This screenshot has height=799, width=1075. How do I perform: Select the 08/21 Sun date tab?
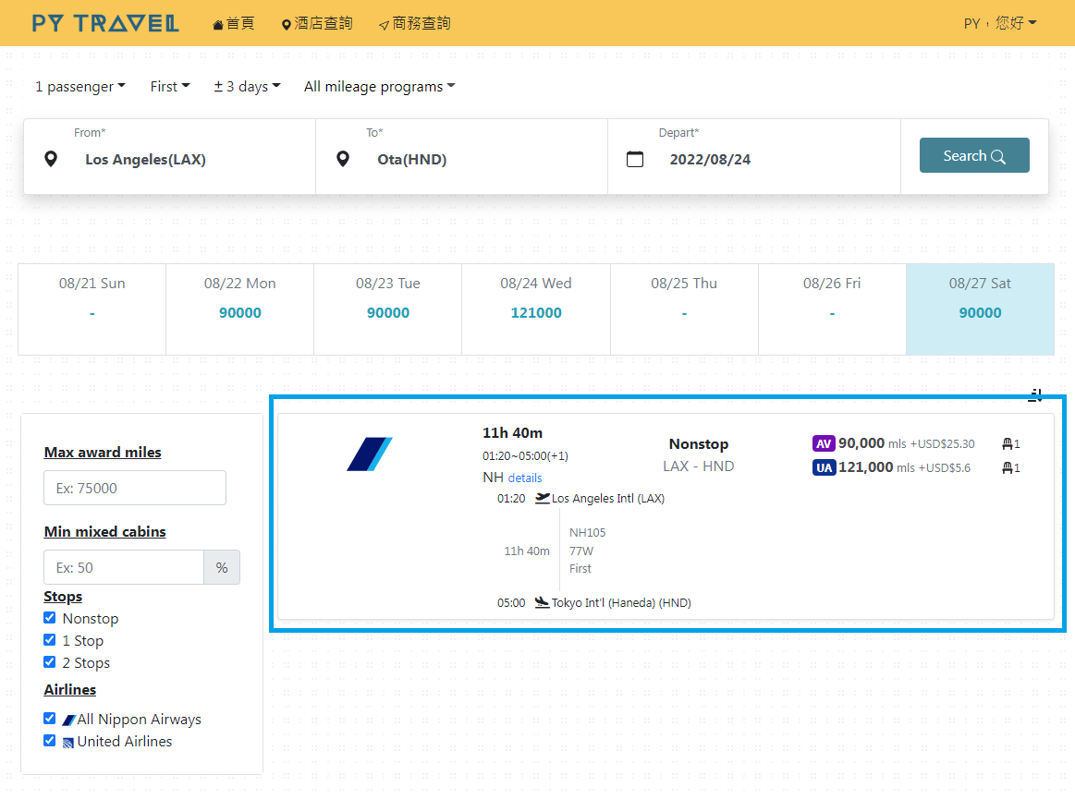pyautogui.click(x=92, y=309)
